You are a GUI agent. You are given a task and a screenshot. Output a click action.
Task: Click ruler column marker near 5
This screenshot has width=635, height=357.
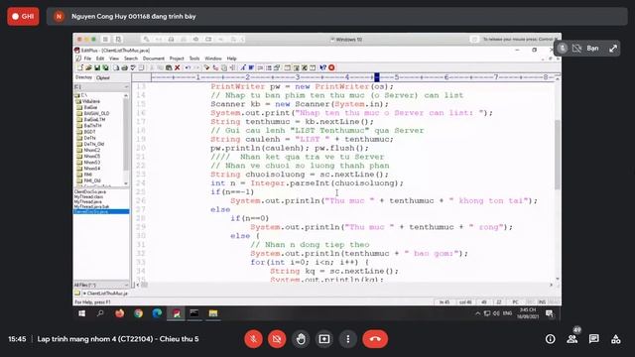click(377, 77)
